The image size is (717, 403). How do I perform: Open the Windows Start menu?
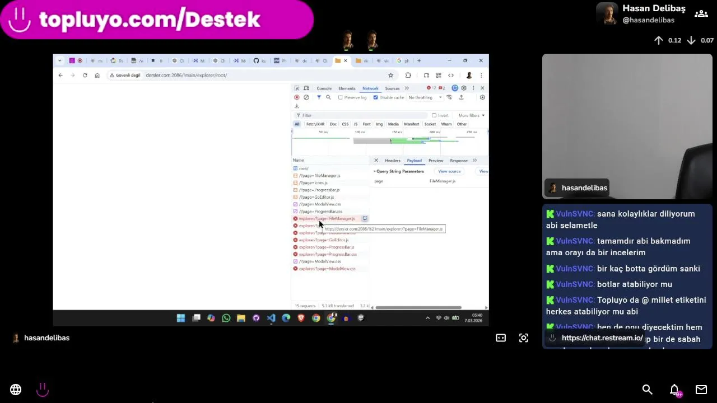pos(181,318)
